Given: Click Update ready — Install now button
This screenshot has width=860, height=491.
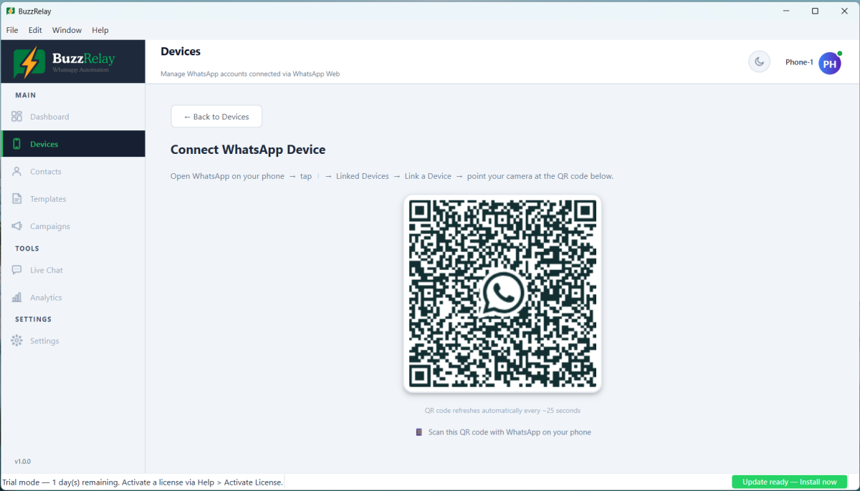Looking at the screenshot, I should (789, 482).
